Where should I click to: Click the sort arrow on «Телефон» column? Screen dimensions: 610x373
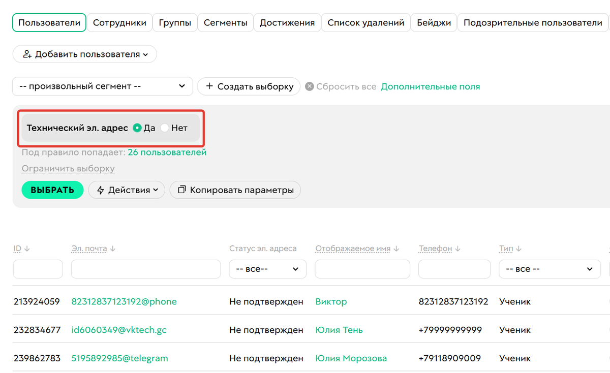(x=458, y=248)
